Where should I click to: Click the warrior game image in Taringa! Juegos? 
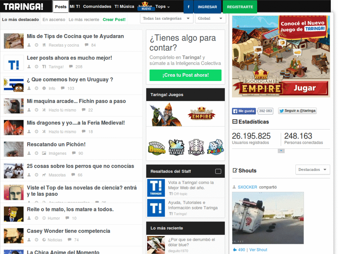click(x=165, y=114)
